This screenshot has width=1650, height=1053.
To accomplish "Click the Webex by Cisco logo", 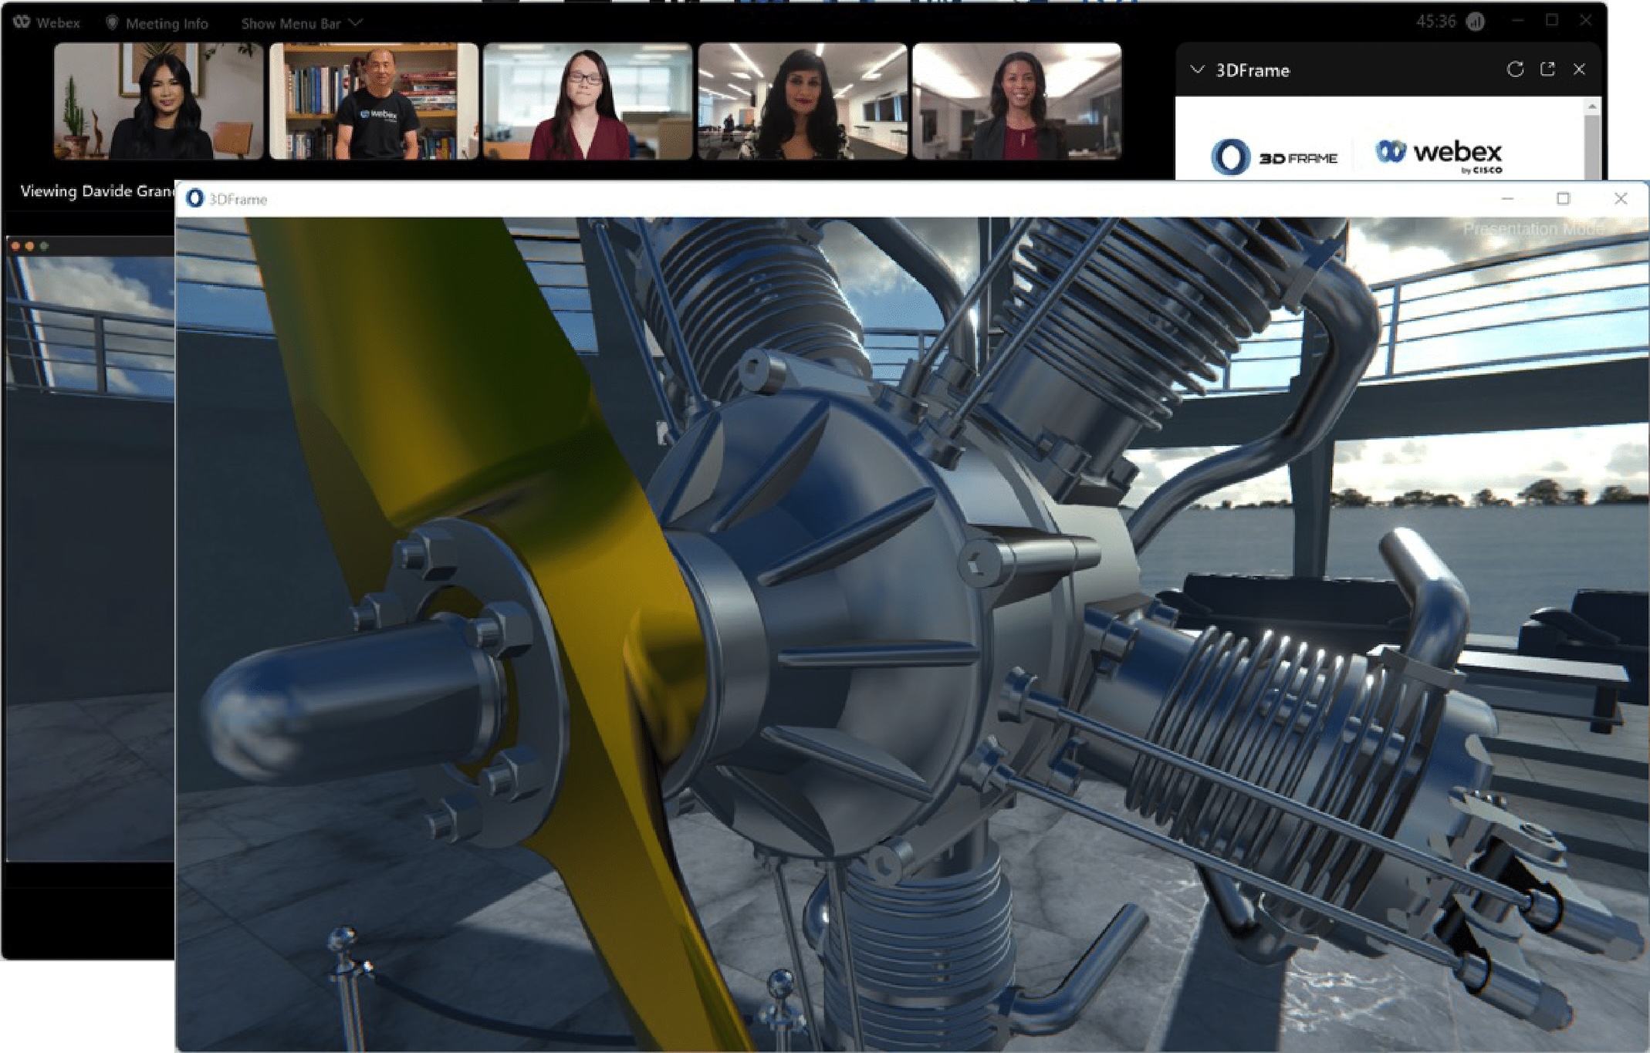I will [x=1439, y=154].
